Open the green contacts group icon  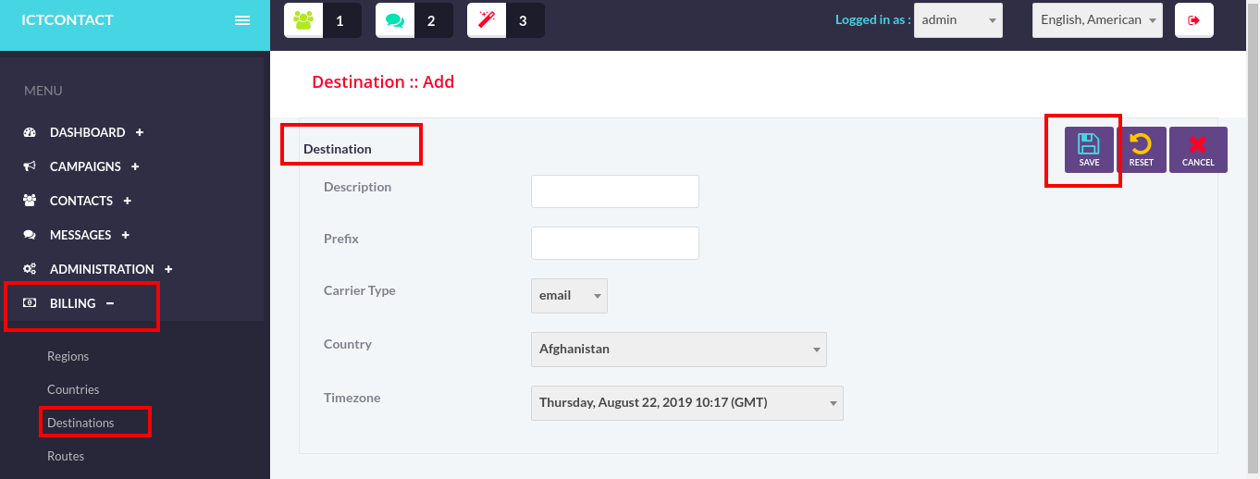pos(303,20)
